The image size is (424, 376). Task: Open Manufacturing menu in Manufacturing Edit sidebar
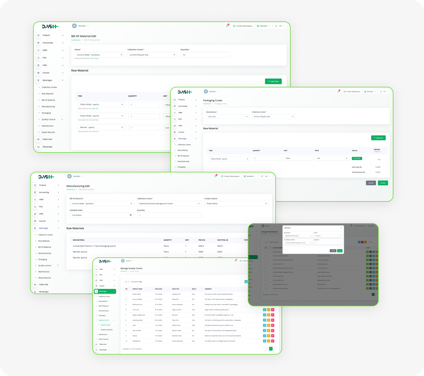(45, 253)
